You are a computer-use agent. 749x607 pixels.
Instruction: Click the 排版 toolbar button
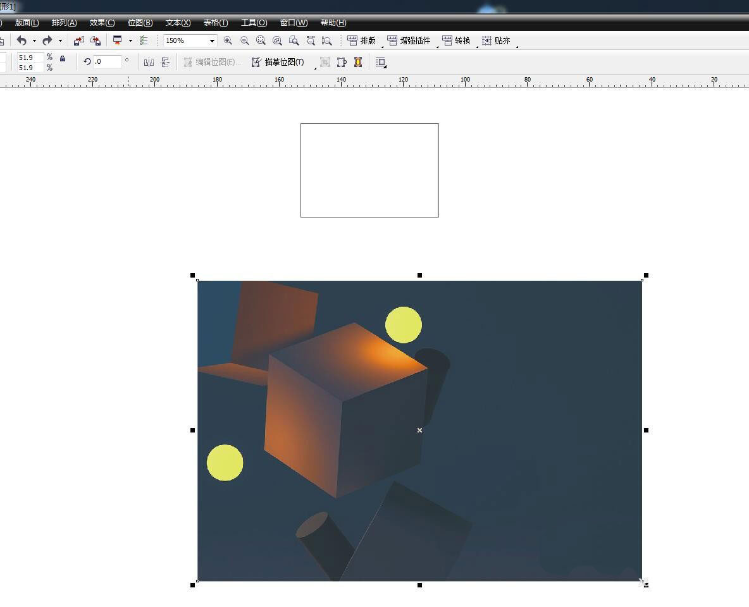(362, 40)
